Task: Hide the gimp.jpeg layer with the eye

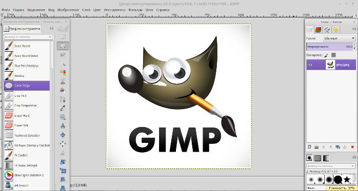Action: [x=310, y=65]
